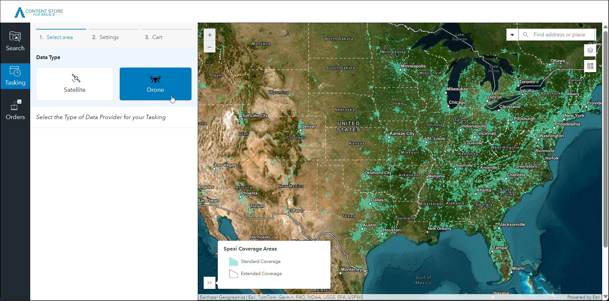Click the Denver city label on map
The height and width of the screenshot is (301, 609).
click(309, 126)
